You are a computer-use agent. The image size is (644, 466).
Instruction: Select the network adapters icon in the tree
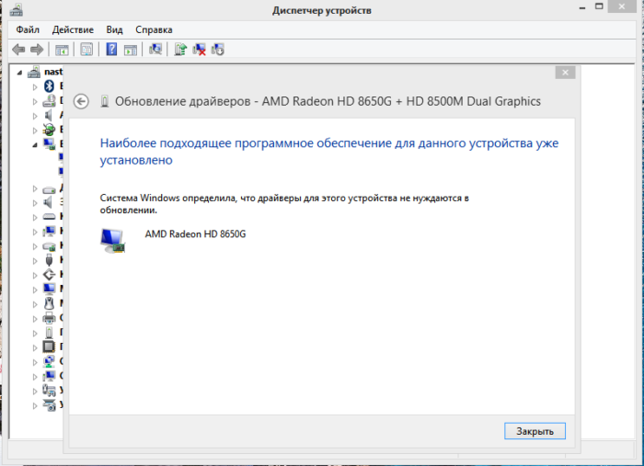(49, 361)
